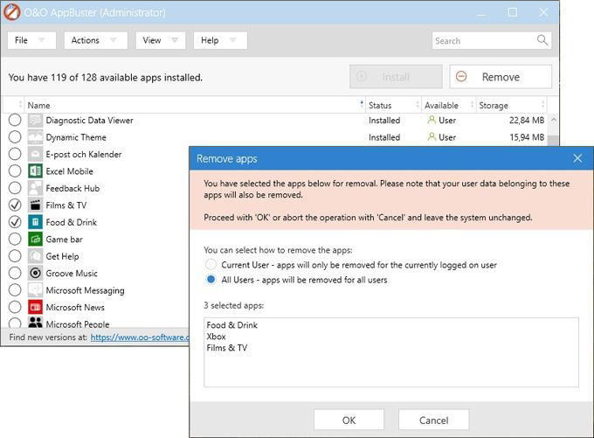Select Films & TV in selected apps list
Screen dimensions: 594x438
tap(227, 348)
